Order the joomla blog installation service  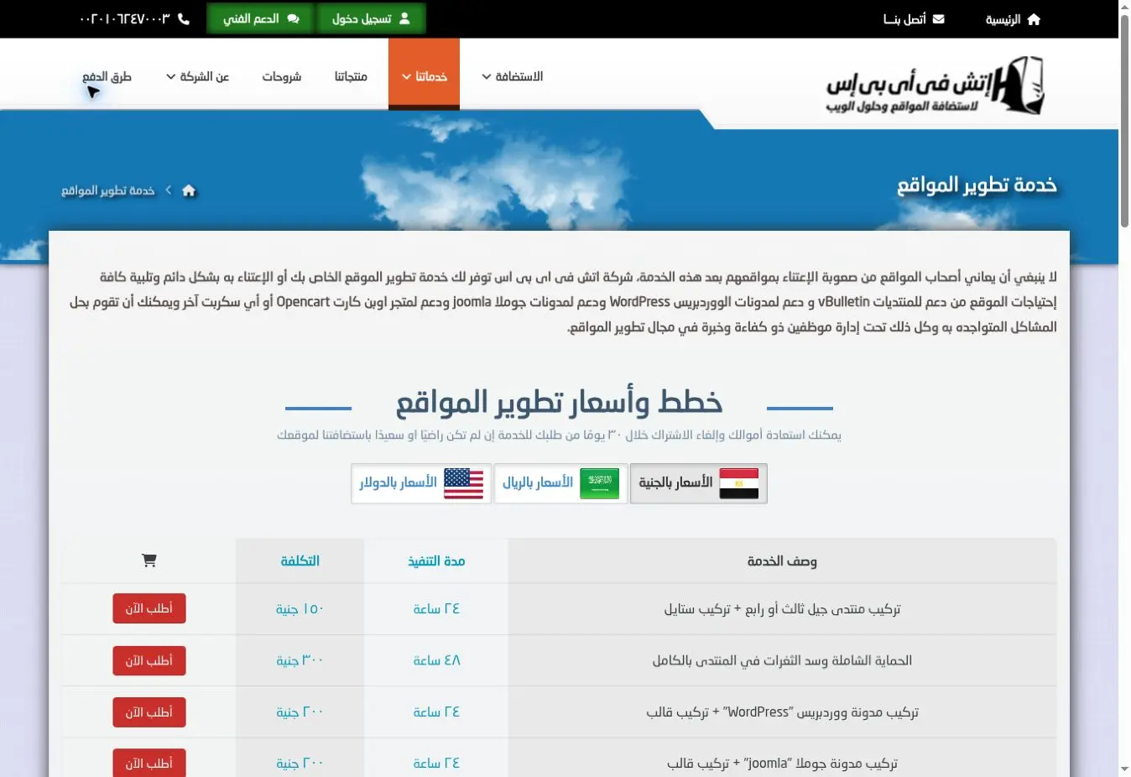click(x=149, y=763)
